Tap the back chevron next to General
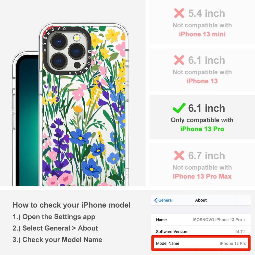Image resolution: width=255 pixels, height=255 pixels. (156, 200)
